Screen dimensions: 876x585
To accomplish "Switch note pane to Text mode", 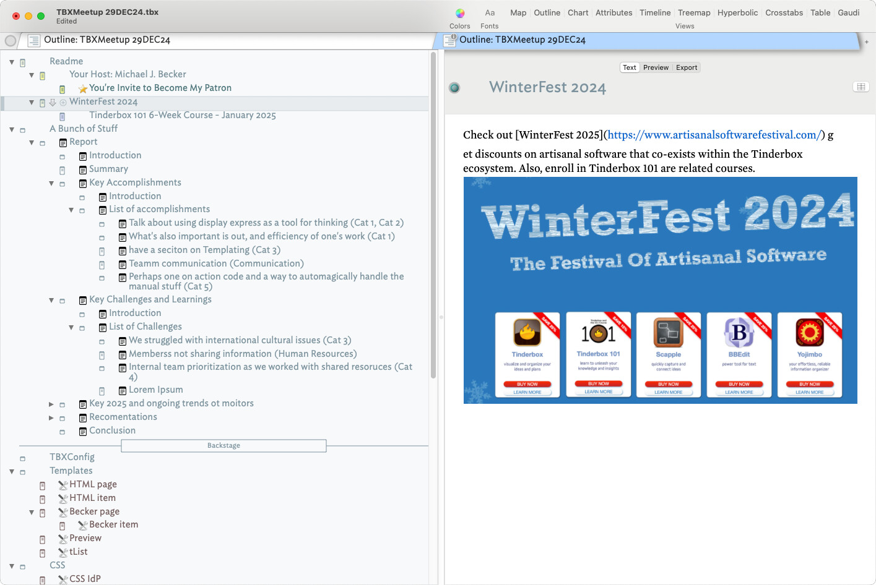I will pyautogui.click(x=630, y=67).
